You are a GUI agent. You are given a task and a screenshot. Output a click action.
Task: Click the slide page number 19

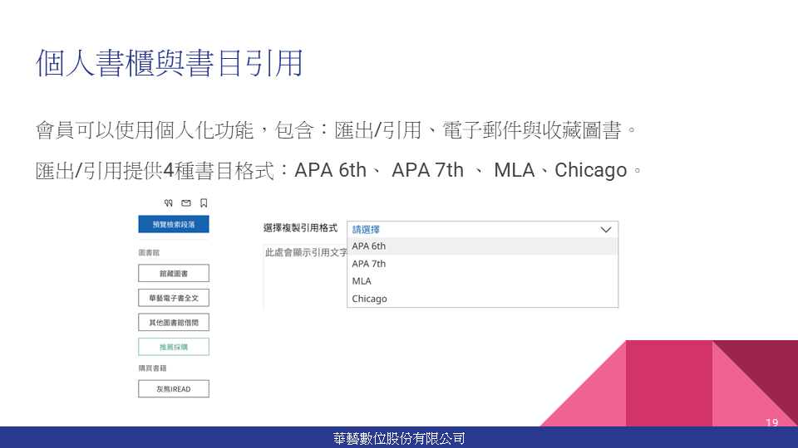click(x=772, y=422)
